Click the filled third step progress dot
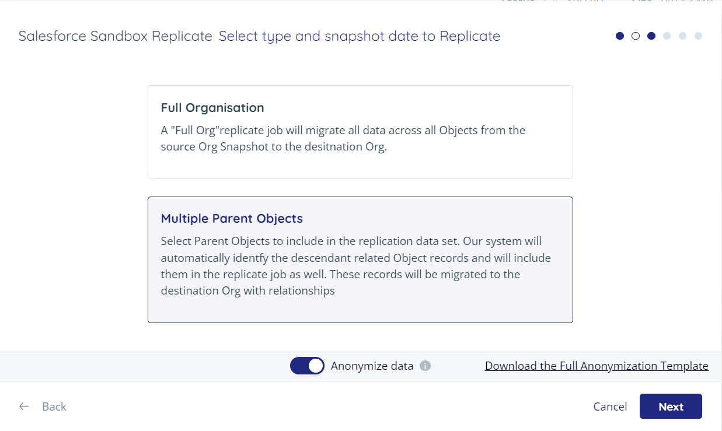Image resolution: width=722 pixels, height=431 pixels. (x=651, y=36)
